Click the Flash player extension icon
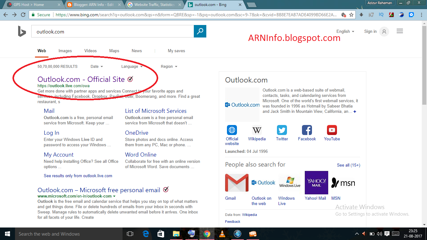Image resolution: width=427 pixels, height=240 pixels. (x=391, y=15)
